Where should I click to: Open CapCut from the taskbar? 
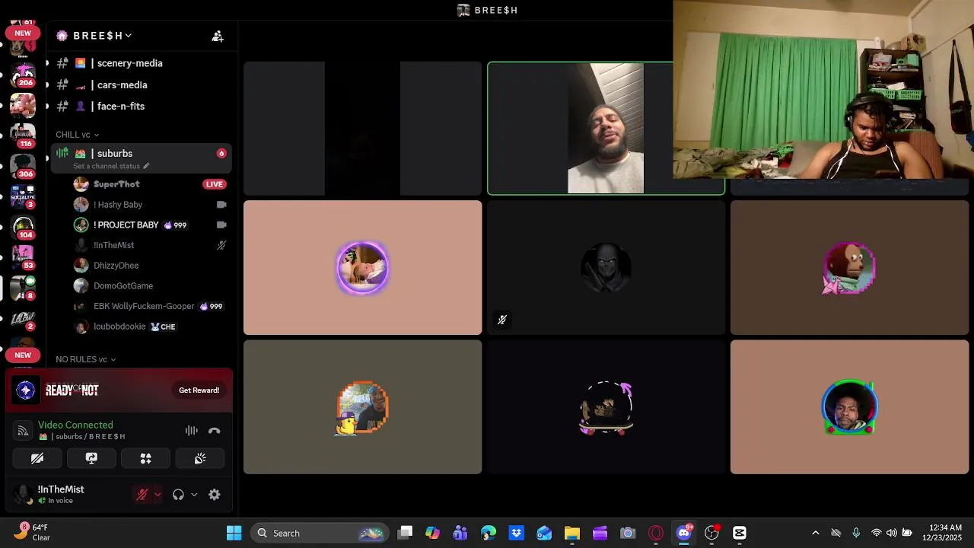click(740, 534)
